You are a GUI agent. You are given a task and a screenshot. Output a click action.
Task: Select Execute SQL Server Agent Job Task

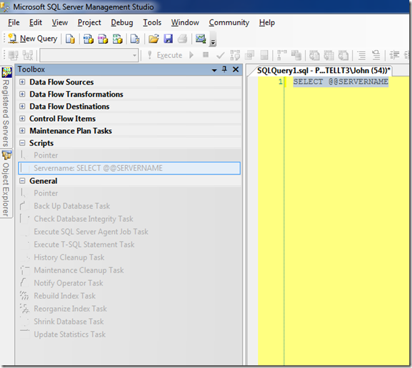129,232
